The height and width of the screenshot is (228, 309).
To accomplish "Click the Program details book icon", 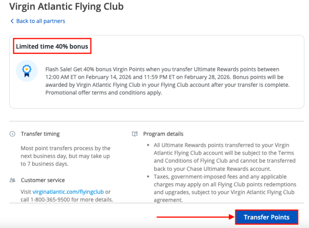I will point(135,134).
